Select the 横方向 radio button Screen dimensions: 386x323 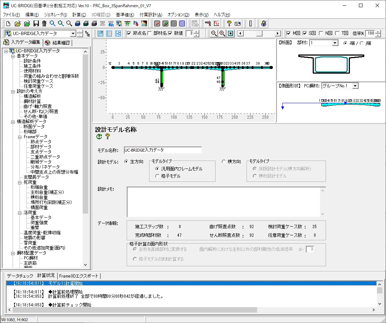(x=224, y=162)
